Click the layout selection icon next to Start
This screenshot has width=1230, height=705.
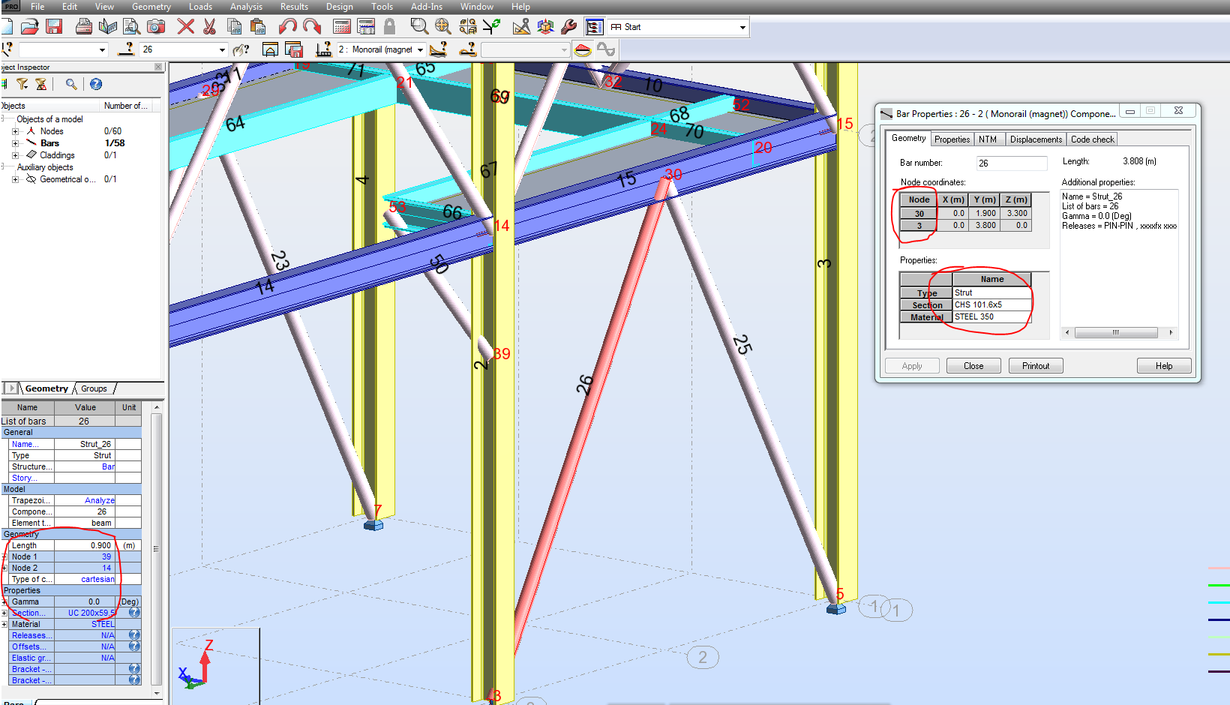point(594,27)
